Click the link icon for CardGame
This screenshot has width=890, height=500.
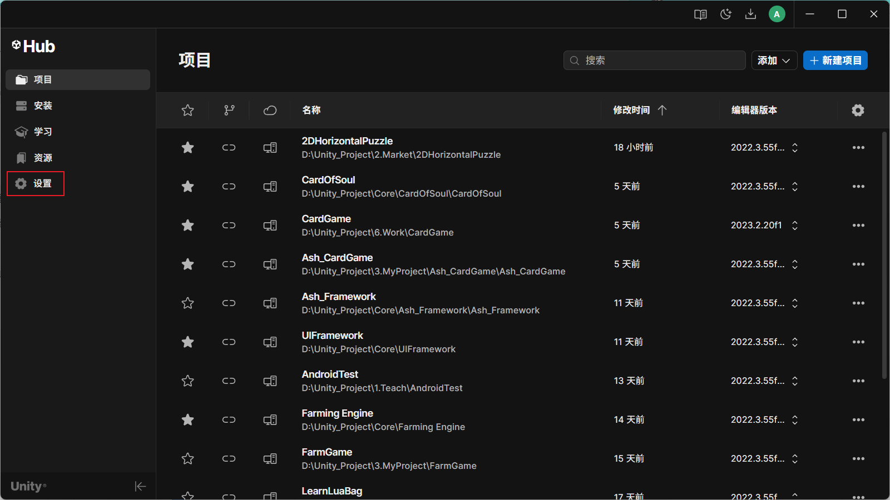[x=229, y=226]
